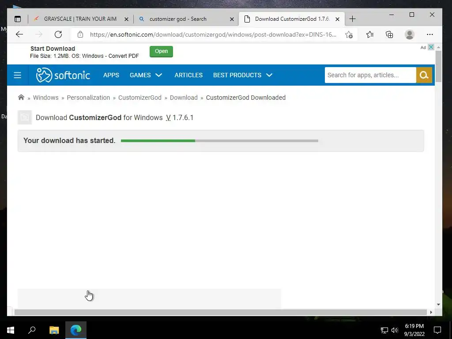
Task: Switch to GRAYSCALE | TRAIN YOUR AIM tab
Action: tap(80, 19)
